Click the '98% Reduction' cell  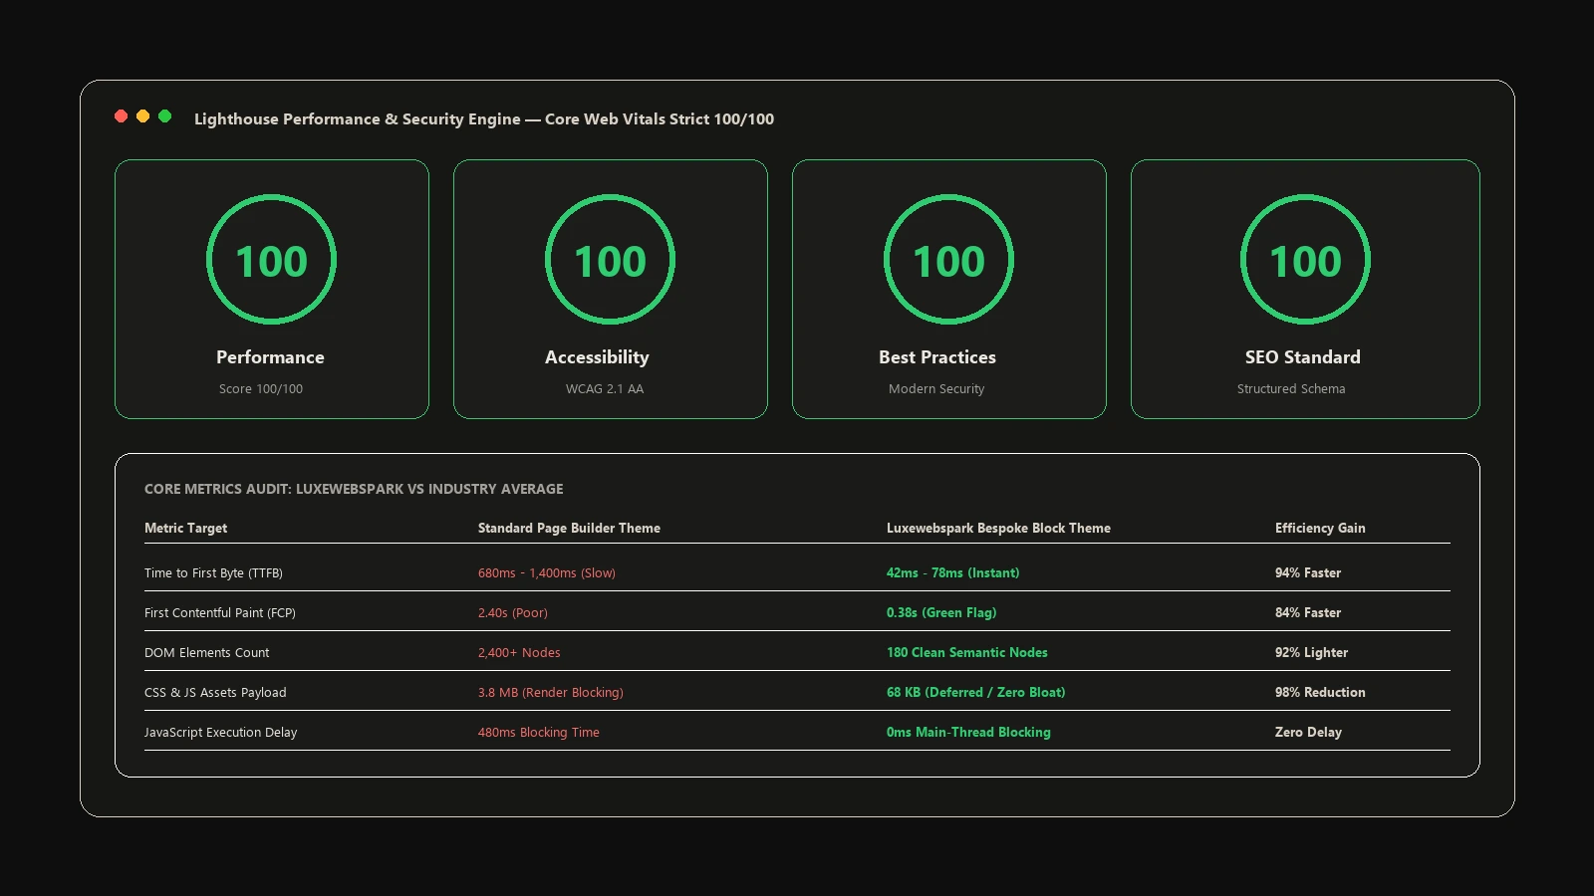[x=1320, y=693]
